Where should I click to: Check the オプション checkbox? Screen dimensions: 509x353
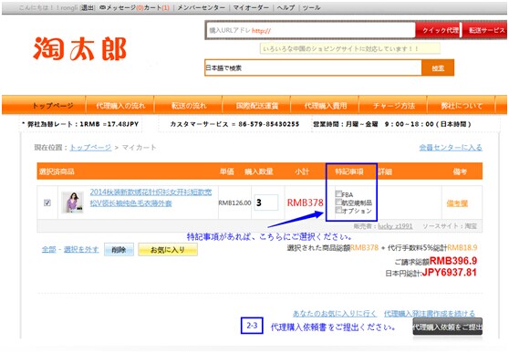pyautogui.click(x=338, y=210)
